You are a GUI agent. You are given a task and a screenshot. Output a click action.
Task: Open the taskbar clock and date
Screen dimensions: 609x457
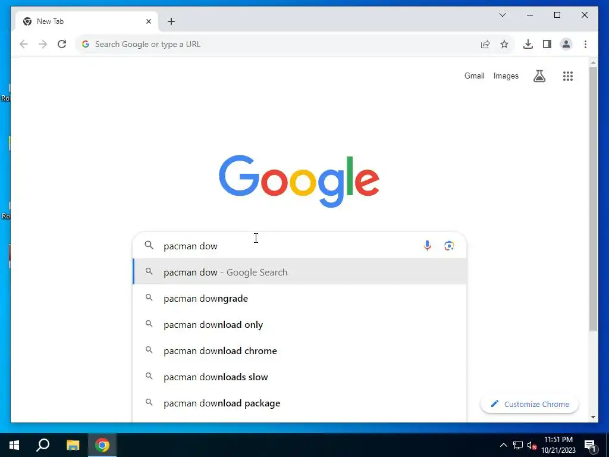tap(558, 445)
